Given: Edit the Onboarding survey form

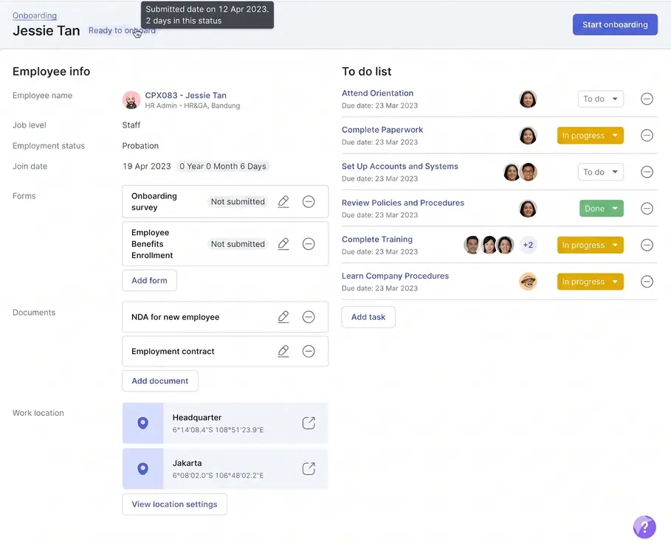Looking at the screenshot, I should tap(283, 201).
